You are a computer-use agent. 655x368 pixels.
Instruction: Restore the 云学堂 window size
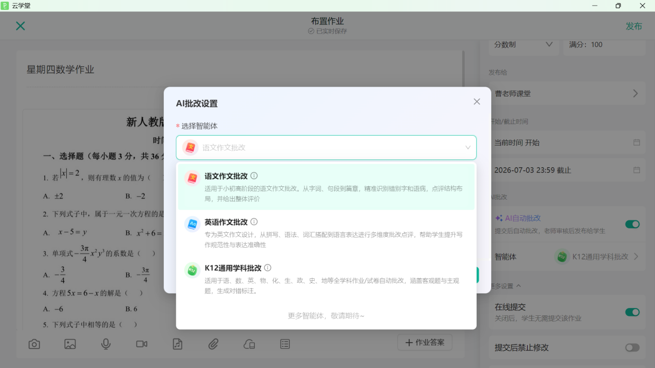[618, 6]
